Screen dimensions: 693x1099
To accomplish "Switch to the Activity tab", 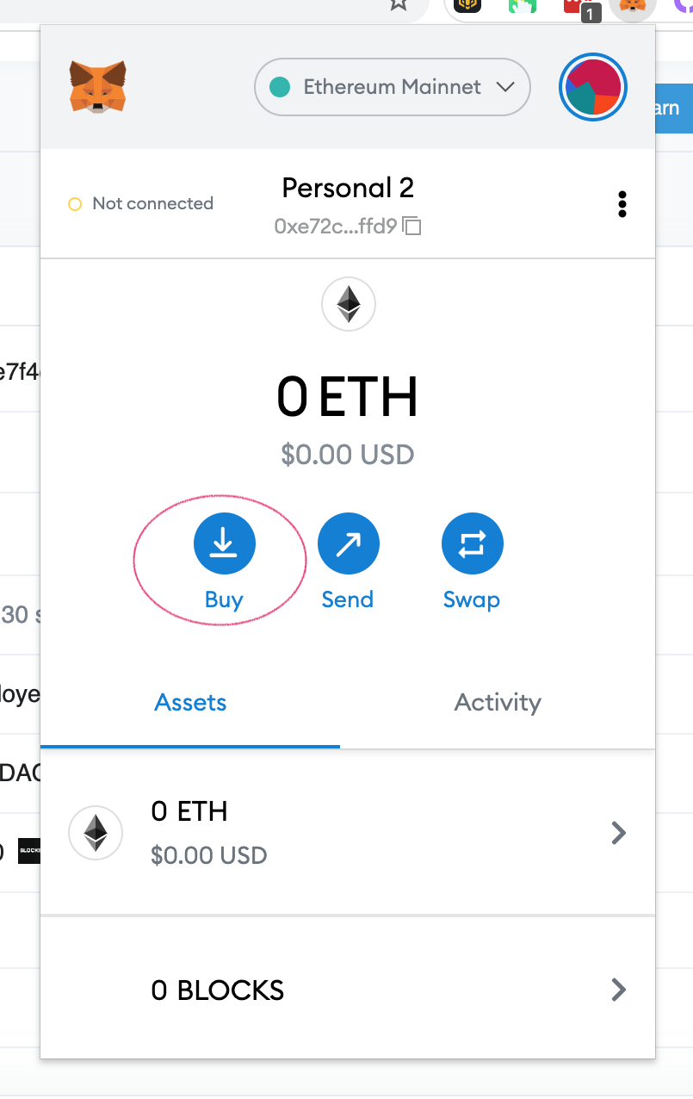I will (x=498, y=703).
